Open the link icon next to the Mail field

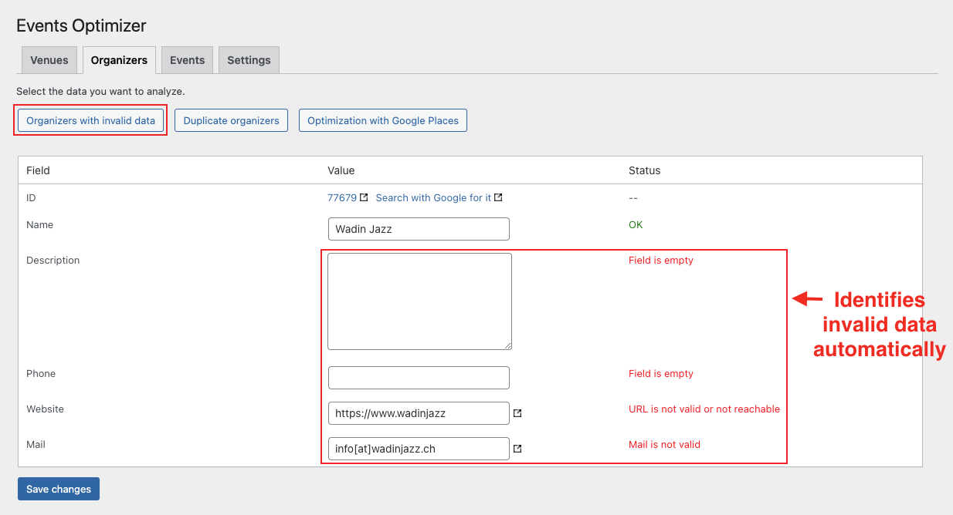(x=518, y=449)
